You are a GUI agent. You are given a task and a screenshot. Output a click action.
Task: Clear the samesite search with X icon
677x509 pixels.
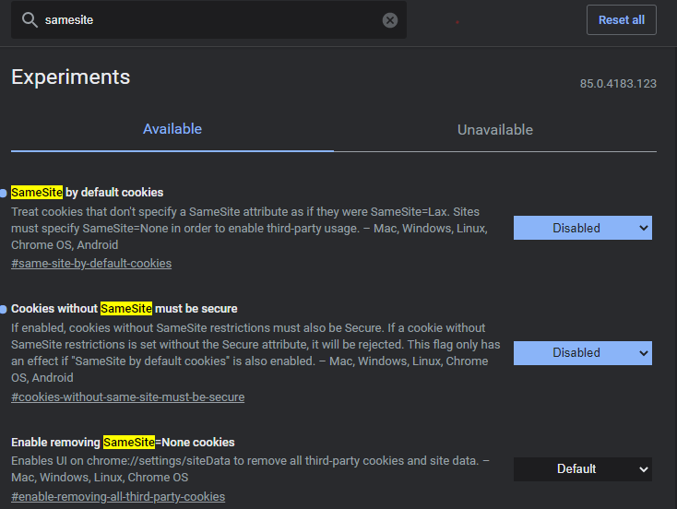[390, 20]
